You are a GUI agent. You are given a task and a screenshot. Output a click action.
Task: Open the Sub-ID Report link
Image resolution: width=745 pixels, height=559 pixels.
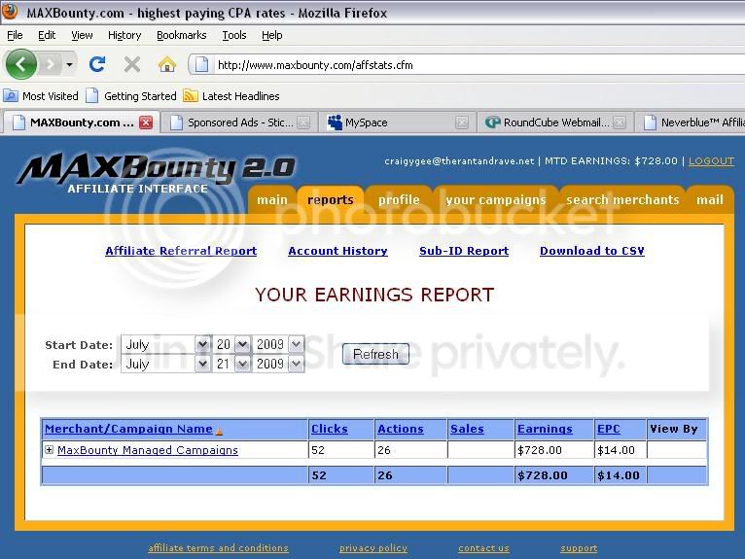tap(464, 251)
